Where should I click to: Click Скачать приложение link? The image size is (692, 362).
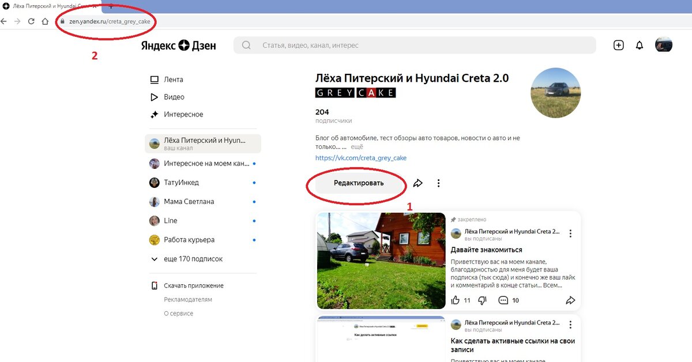tap(194, 285)
